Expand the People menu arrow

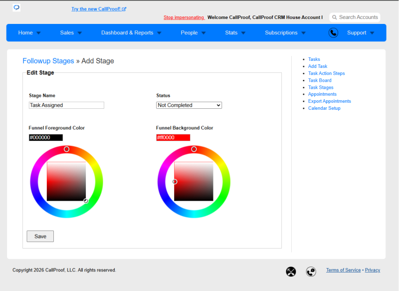203,33
